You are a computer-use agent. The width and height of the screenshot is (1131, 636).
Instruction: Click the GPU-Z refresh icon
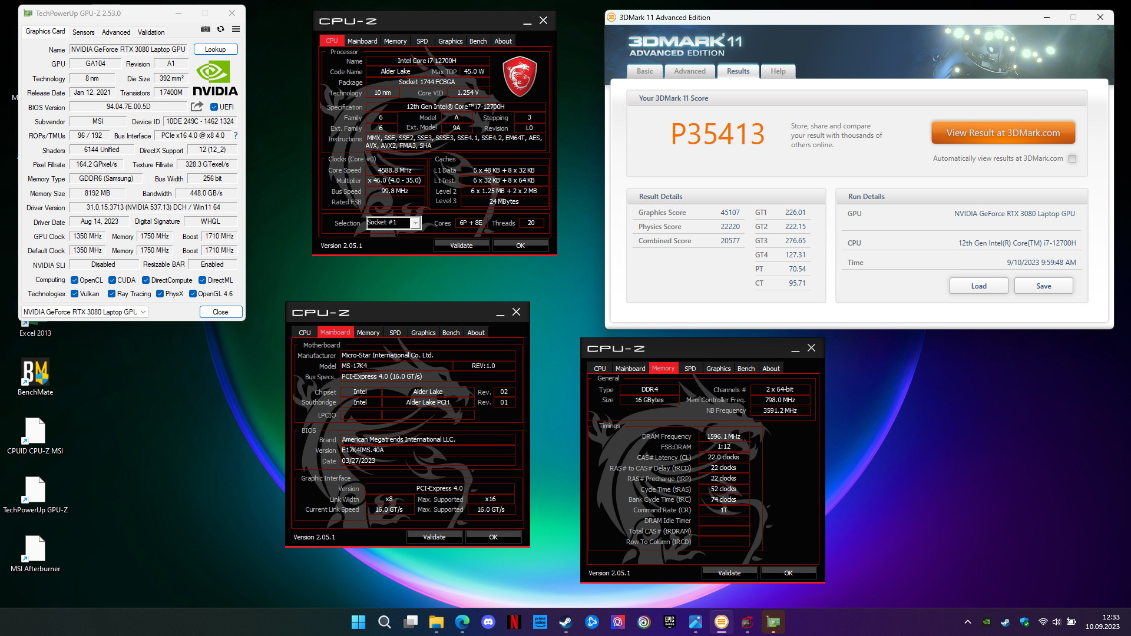pyautogui.click(x=220, y=29)
